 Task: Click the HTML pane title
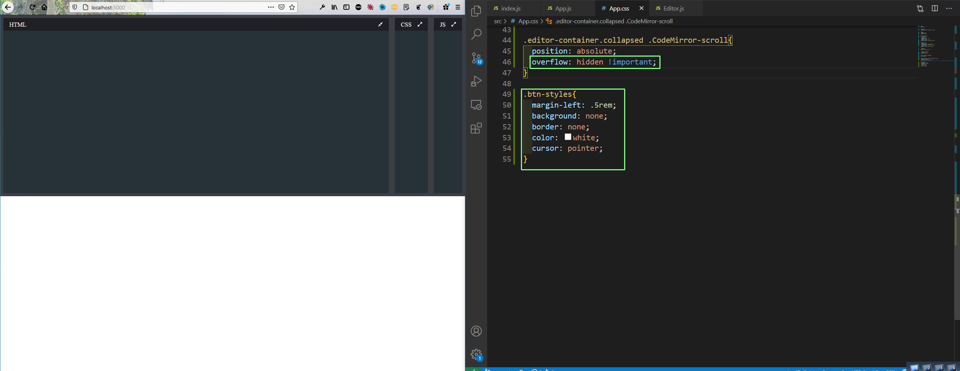tap(18, 24)
